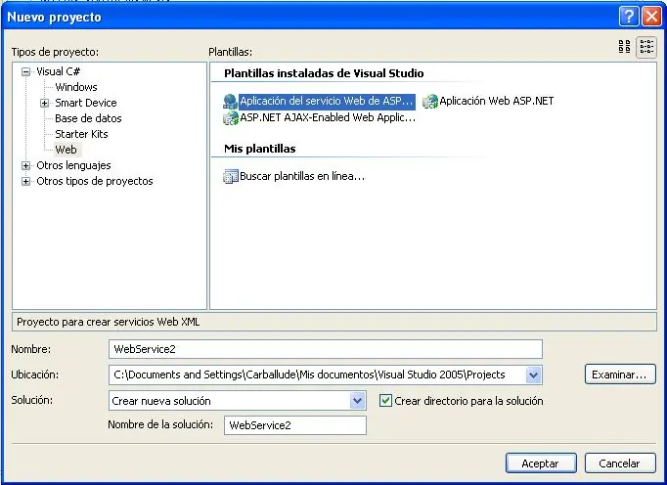Screen dimensions: 667x485
Task: Click the Buscar plantillas en línea icon
Action: (x=231, y=176)
